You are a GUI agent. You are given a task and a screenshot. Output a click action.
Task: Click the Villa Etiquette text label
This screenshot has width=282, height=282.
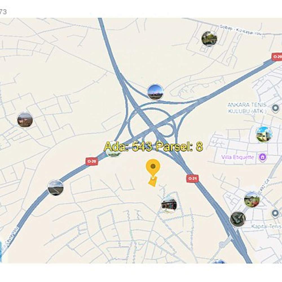pos(237,157)
